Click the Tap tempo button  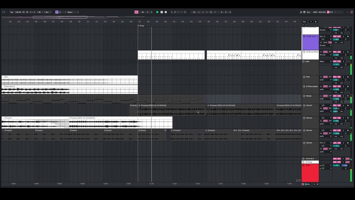[x=12, y=12]
